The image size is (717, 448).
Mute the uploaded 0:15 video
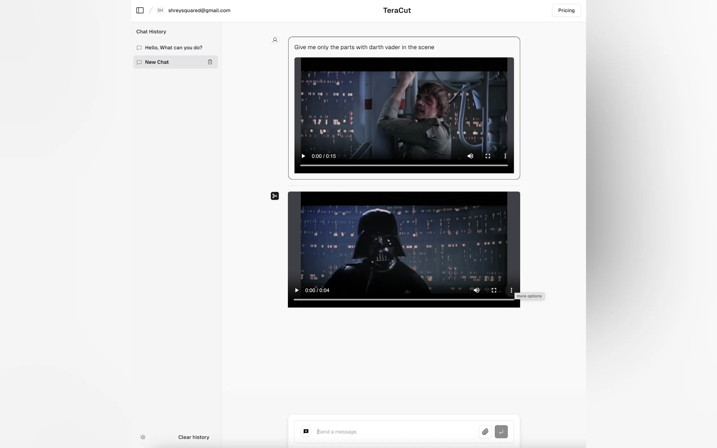pos(470,156)
